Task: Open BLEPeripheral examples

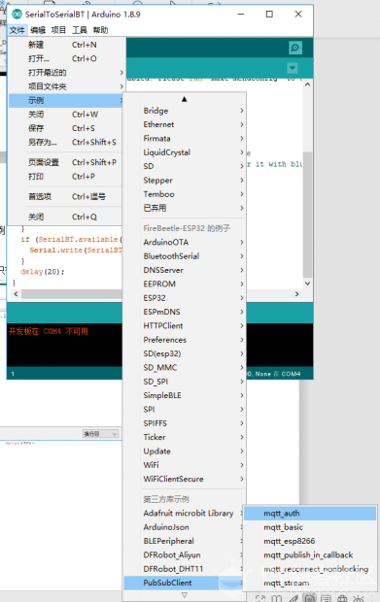Action: pos(185,541)
